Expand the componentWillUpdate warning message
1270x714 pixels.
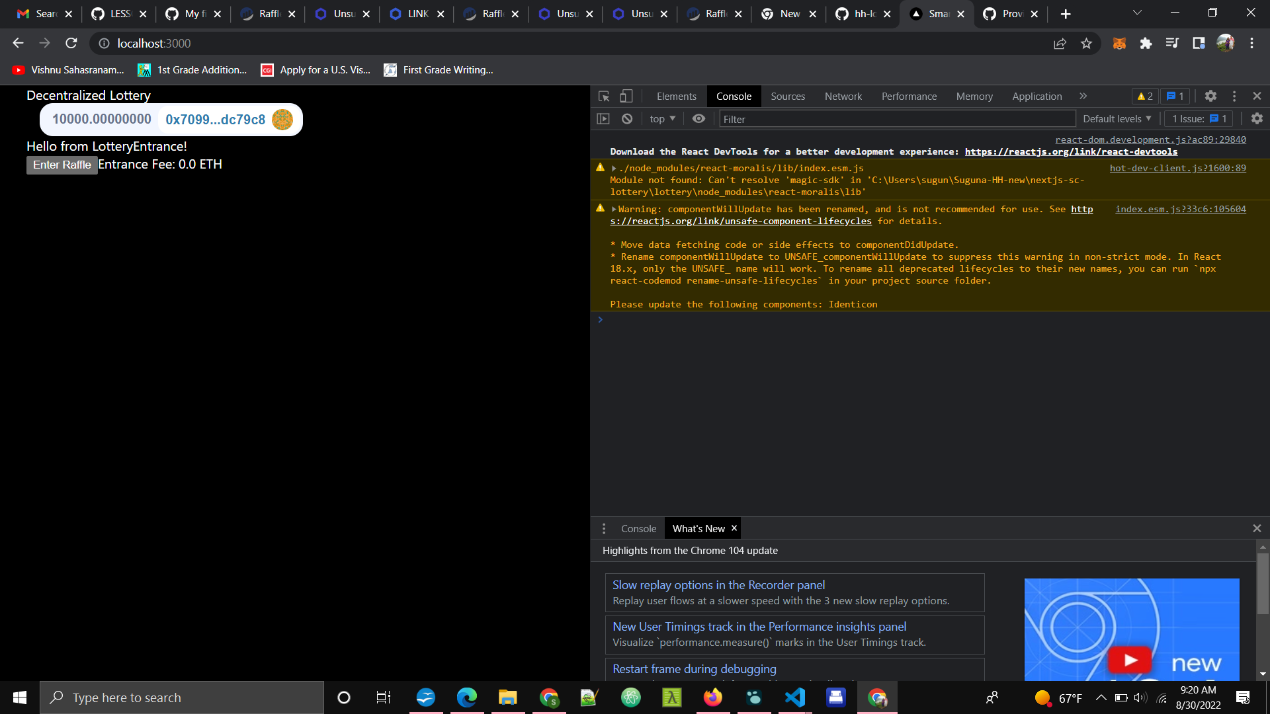[614, 209]
